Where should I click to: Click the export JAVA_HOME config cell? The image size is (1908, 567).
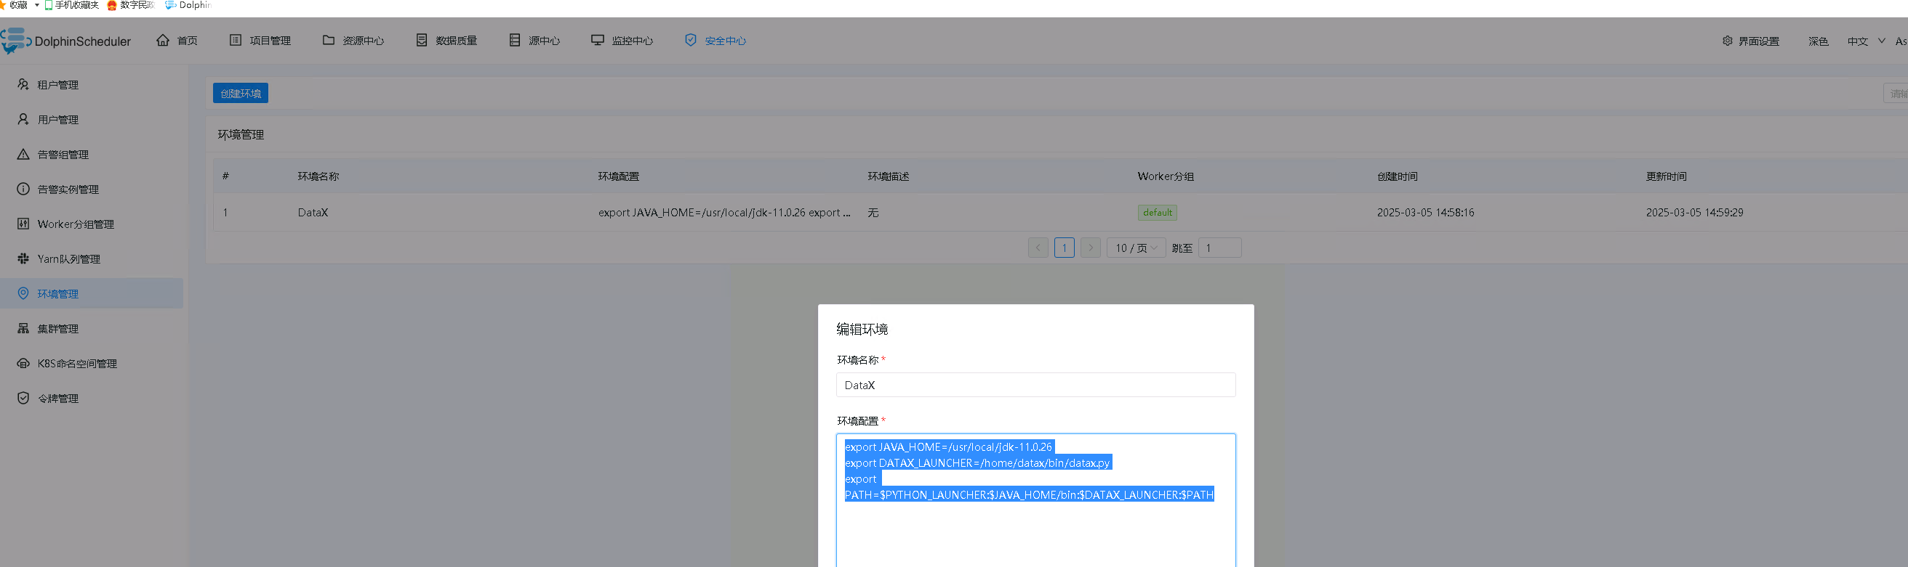(x=724, y=212)
